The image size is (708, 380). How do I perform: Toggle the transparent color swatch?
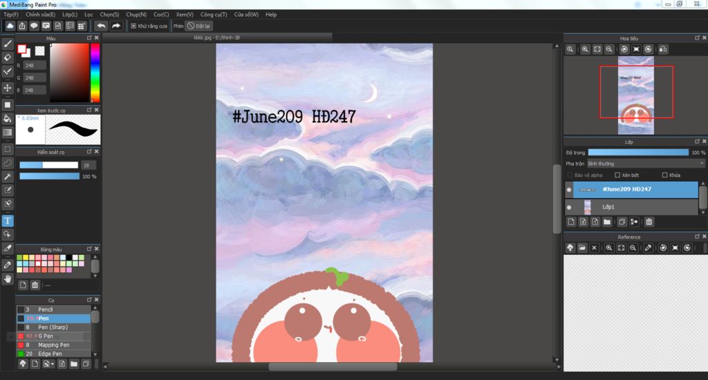39,51
